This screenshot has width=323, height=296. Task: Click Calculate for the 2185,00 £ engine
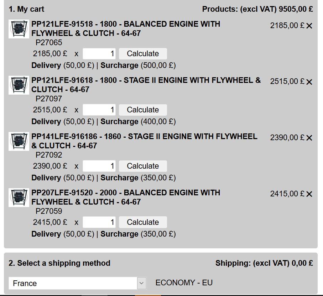143,54
